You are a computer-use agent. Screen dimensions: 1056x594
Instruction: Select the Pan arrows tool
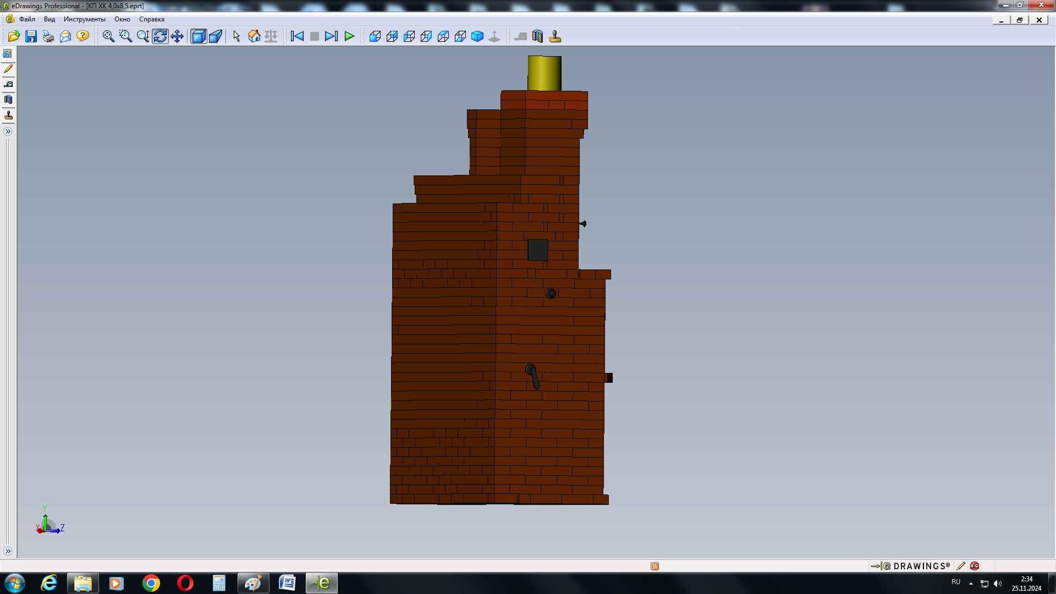click(x=177, y=36)
